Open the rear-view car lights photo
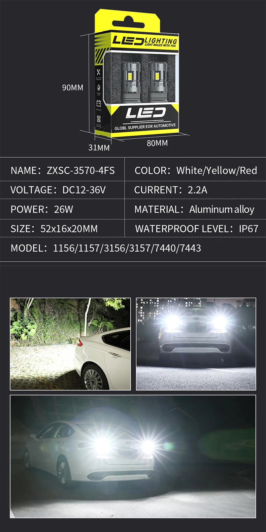Image resolution: width=266 pixels, height=532 pixels. click(x=196, y=344)
